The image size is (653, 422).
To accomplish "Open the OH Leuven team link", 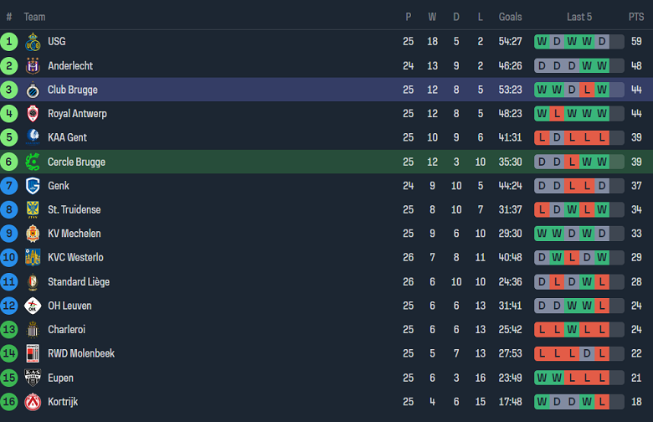I will coord(69,306).
